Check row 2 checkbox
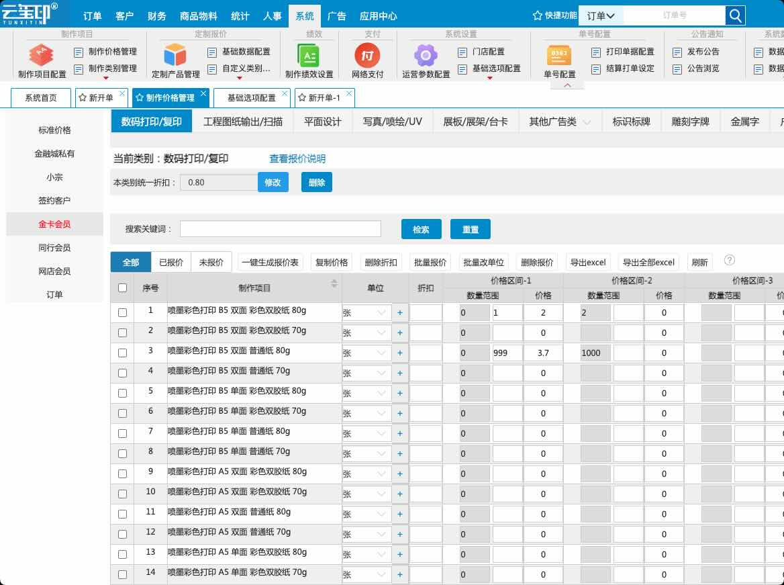The image size is (784, 585). click(x=122, y=332)
